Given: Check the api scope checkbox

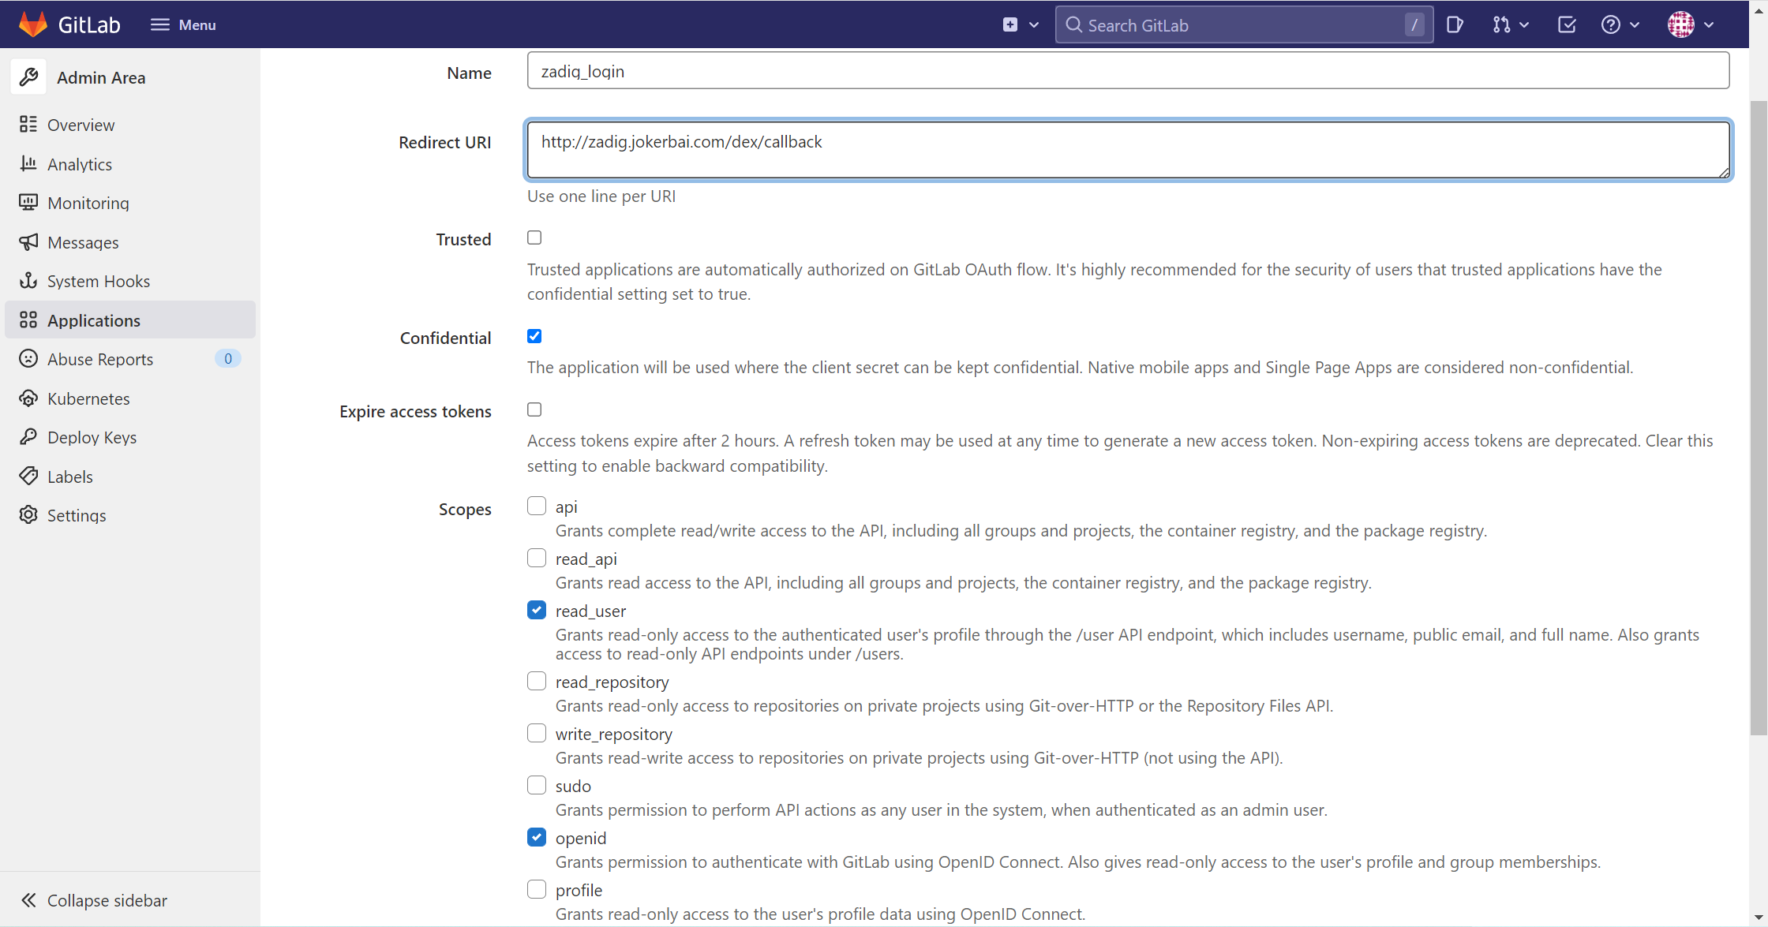Looking at the screenshot, I should [x=537, y=506].
